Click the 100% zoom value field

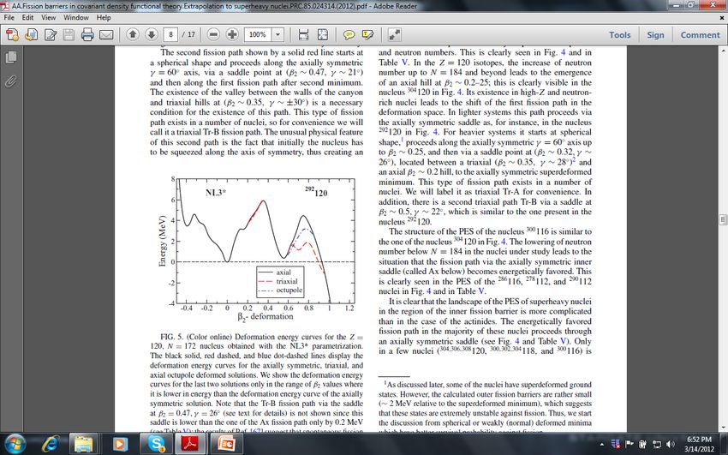[258, 34]
